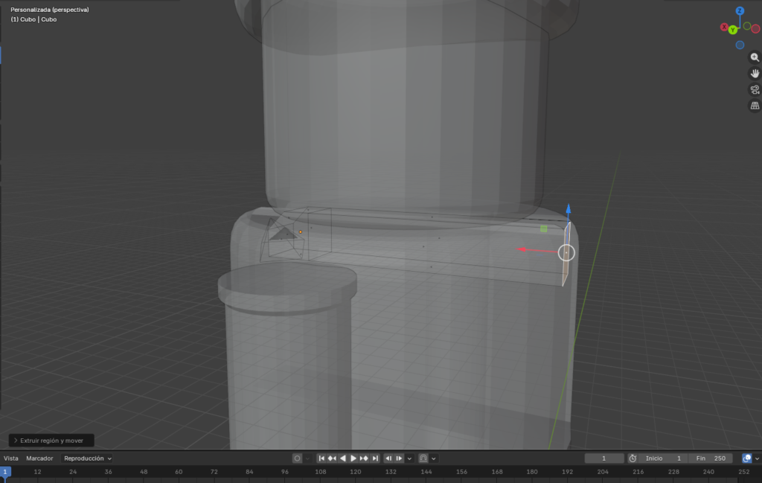Click the Z axis on the navigation gizmo
Viewport: 762px width, 483px height.
point(740,11)
